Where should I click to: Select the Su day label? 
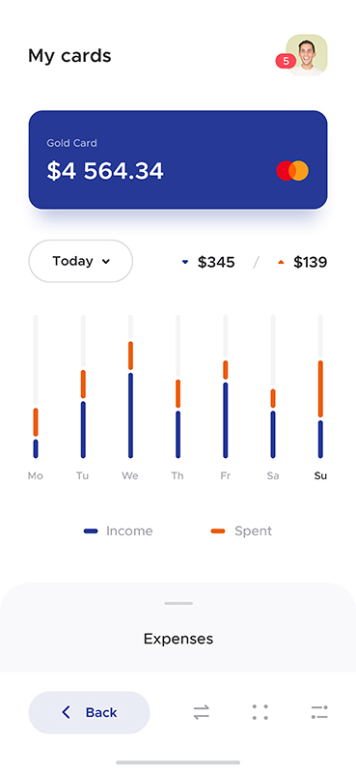point(320,475)
